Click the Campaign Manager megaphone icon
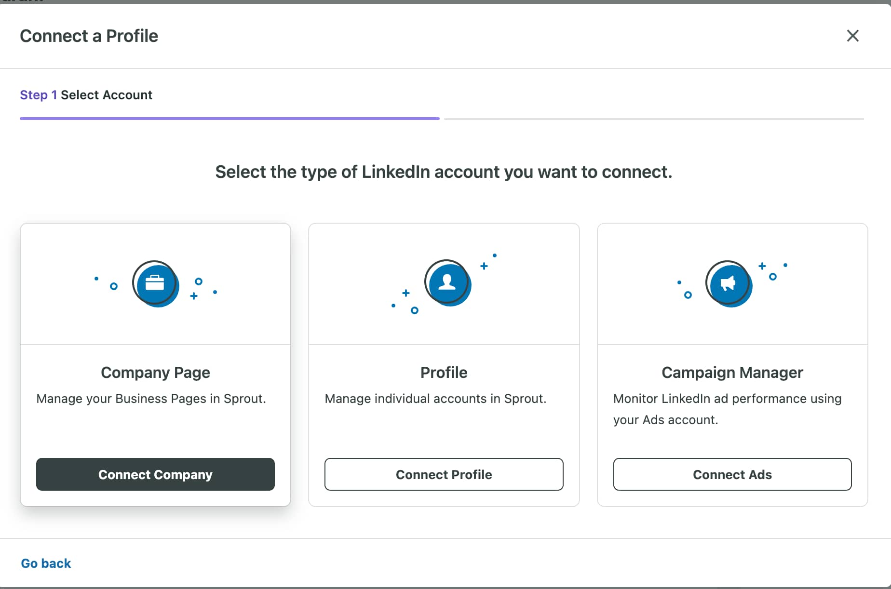This screenshot has height=589, width=891. pyautogui.click(x=729, y=284)
